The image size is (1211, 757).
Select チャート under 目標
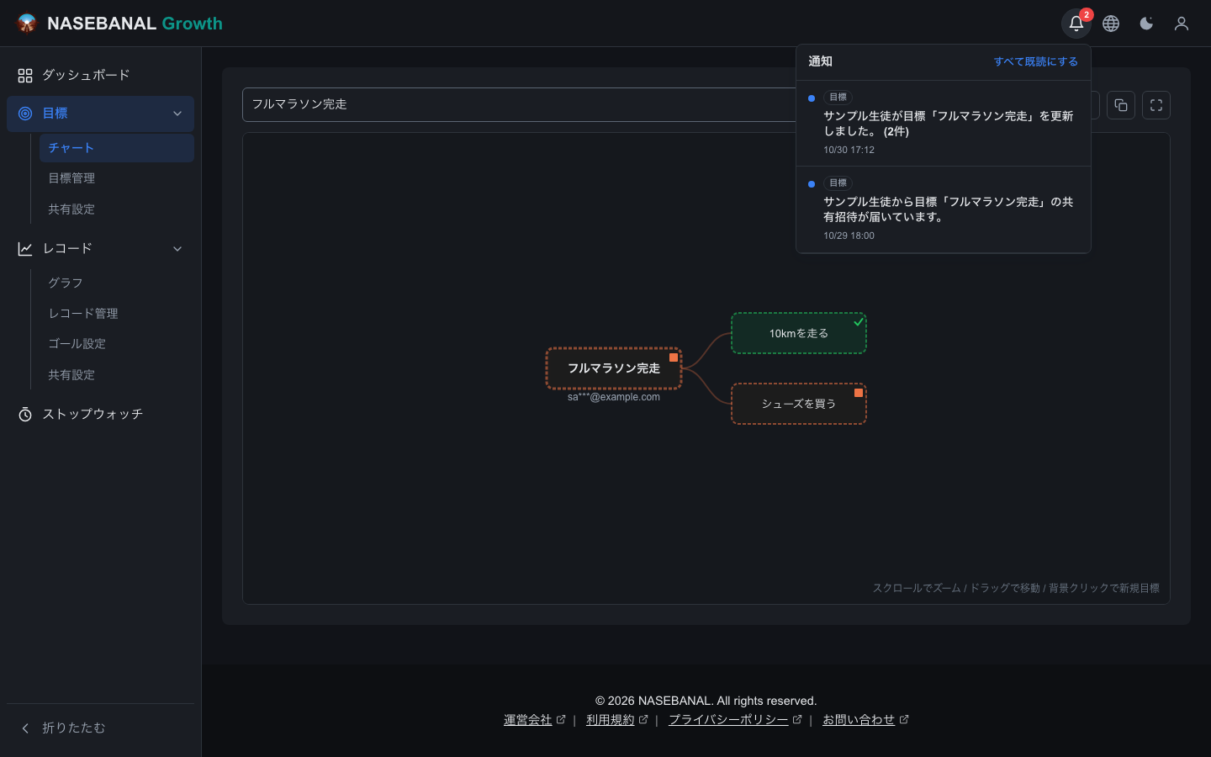tap(117, 148)
